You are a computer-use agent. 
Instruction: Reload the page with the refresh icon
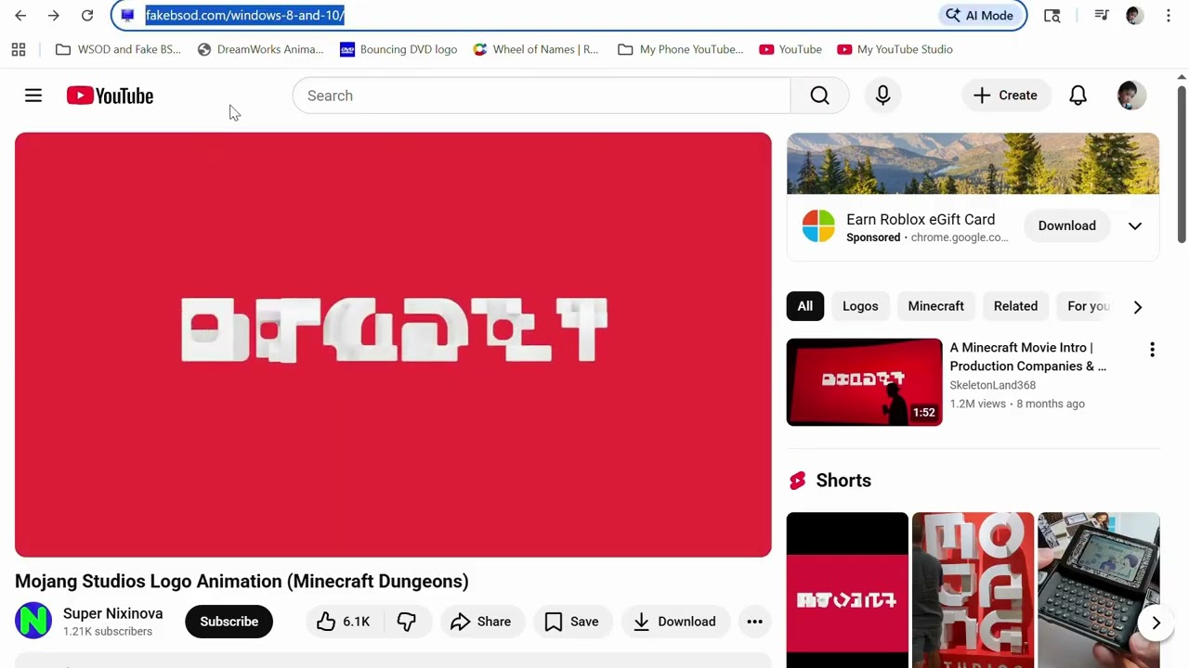point(87,16)
